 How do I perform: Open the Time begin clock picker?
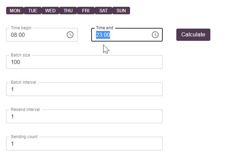[x=70, y=35]
